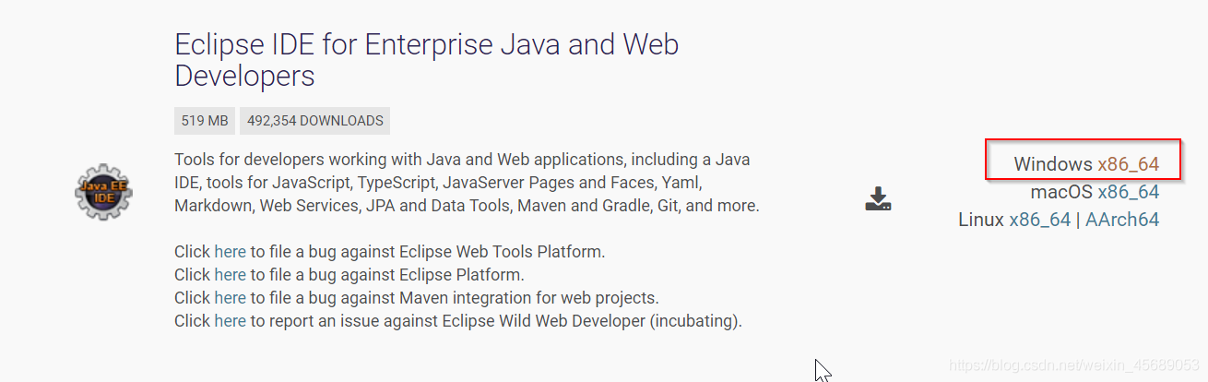Image resolution: width=1208 pixels, height=382 pixels.
Task: Click the 'Linux' platform label
Action: (x=981, y=220)
